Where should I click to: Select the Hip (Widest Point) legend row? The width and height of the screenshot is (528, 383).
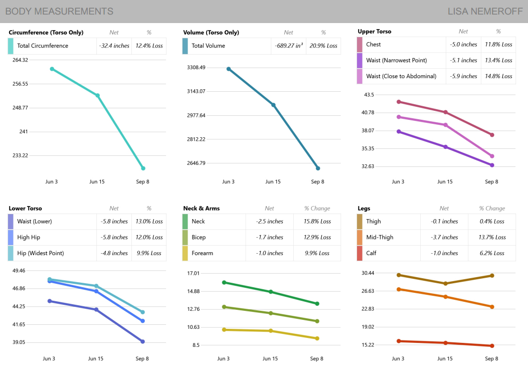(x=41, y=253)
